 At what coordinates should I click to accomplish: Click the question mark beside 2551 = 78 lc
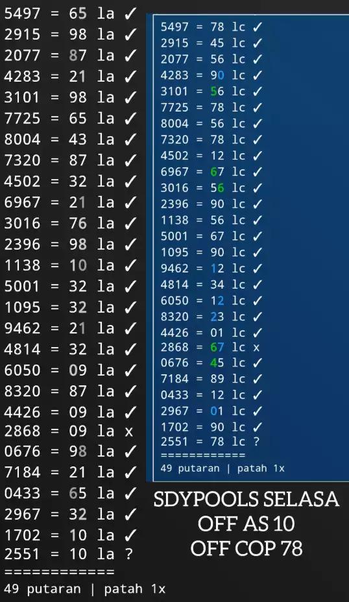tap(256, 442)
